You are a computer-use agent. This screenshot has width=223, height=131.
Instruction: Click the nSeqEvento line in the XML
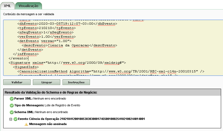tap(45, 33)
